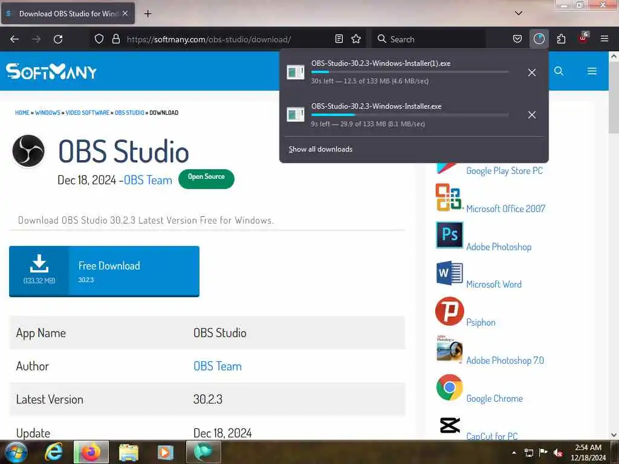List all tabs with the chevron
This screenshot has height=464, width=619.
(519, 13)
